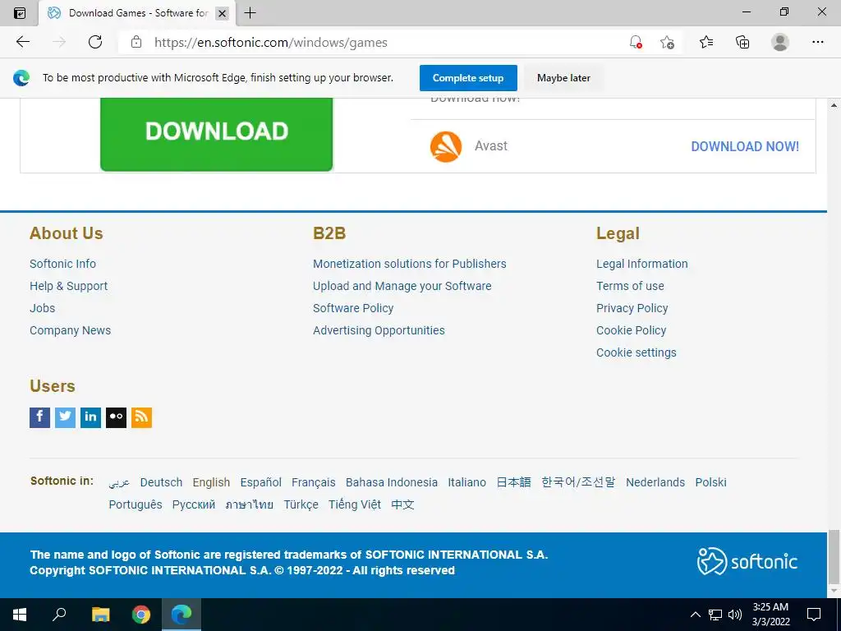841x631 pixels.
Task: Select the Download Games tab
Action: click(x=137, y=13)
